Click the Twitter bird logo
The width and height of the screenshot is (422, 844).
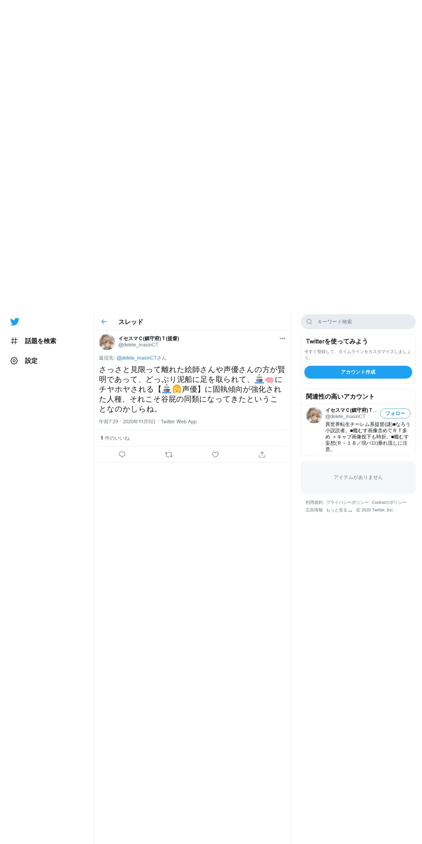(14, 321)
